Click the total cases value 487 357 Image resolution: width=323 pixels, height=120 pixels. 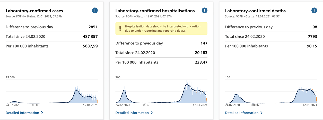tap(90, 36)
